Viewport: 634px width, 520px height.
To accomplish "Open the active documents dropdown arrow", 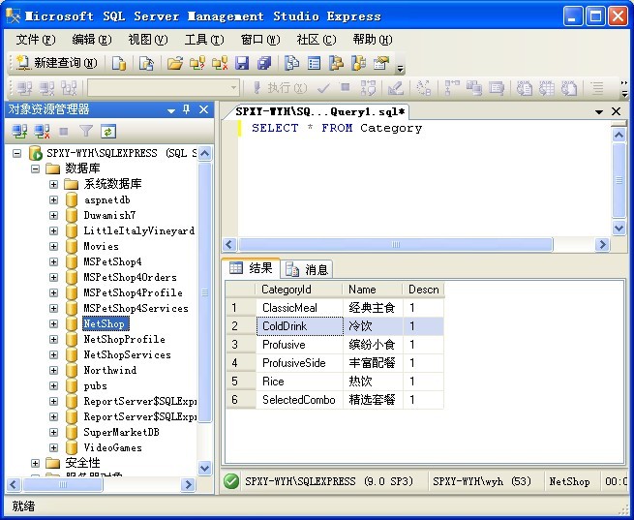I will (x=599, y=112).
